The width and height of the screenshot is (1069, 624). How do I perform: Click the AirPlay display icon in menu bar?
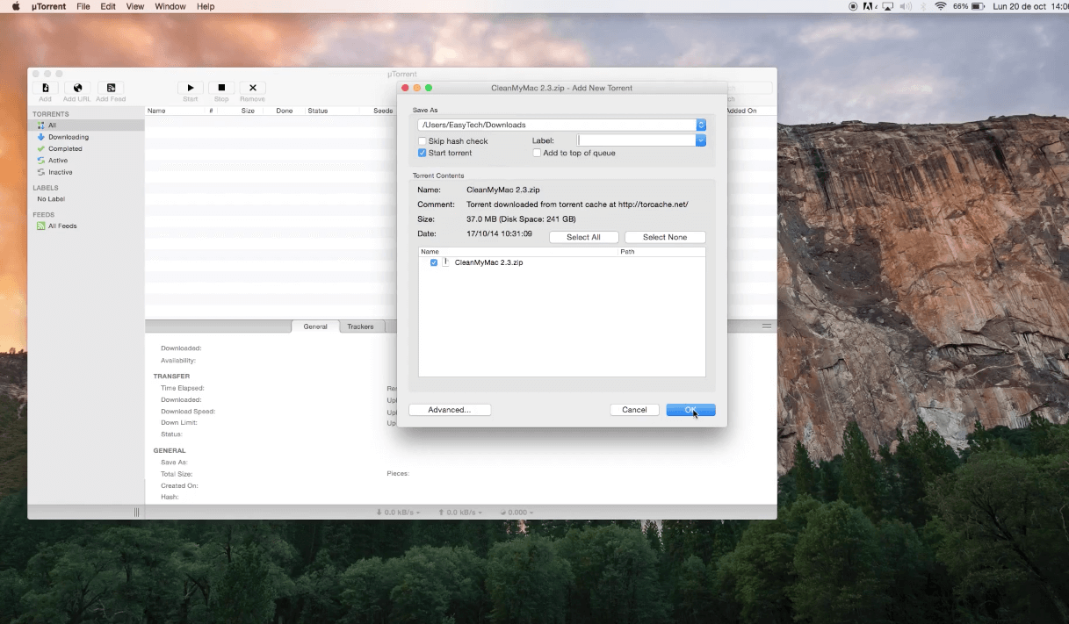(x=887, y=6)
